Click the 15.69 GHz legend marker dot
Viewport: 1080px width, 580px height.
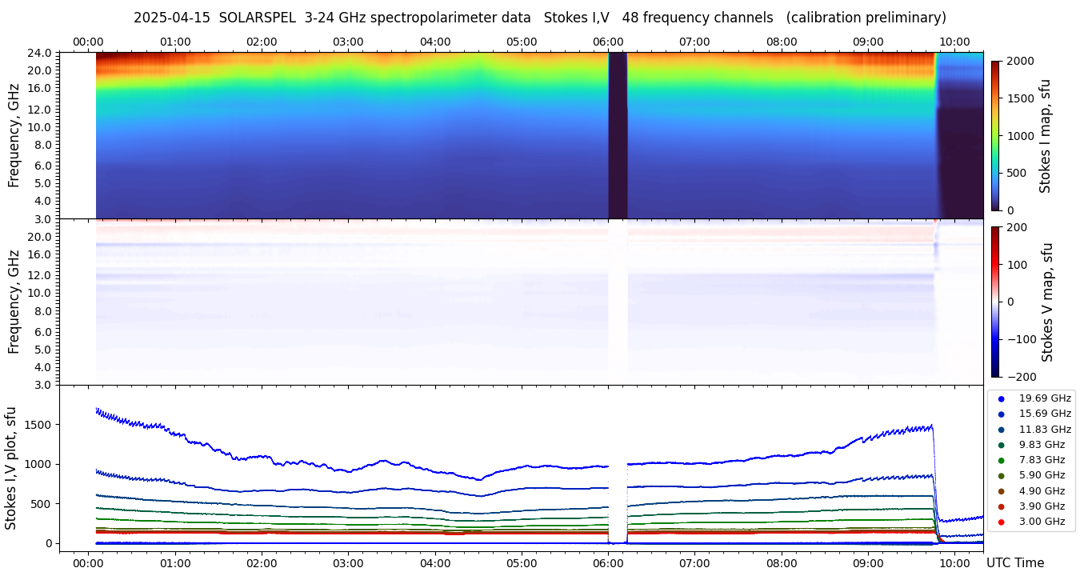click(x=1001, y=414)
